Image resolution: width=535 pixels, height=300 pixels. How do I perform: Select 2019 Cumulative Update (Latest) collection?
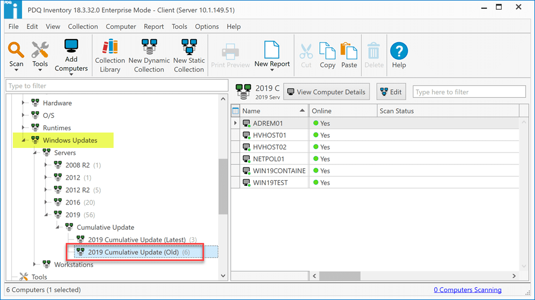point(137,240)
